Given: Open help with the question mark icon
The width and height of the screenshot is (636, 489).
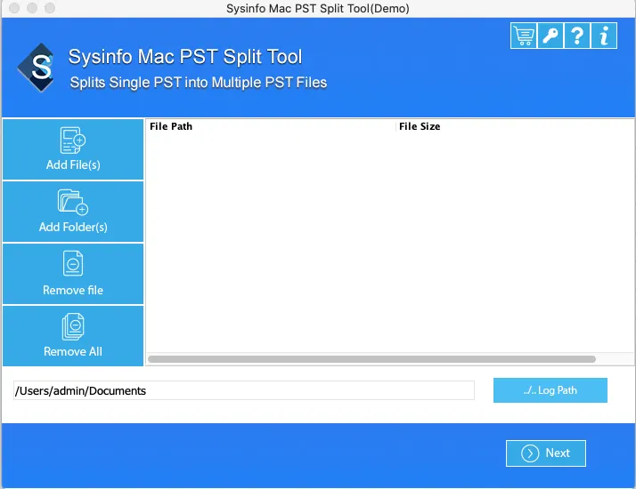Looking at the screenshot, I should pos(577,36).
